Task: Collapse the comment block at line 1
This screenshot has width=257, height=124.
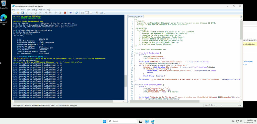Action: (x=135, y=19)
